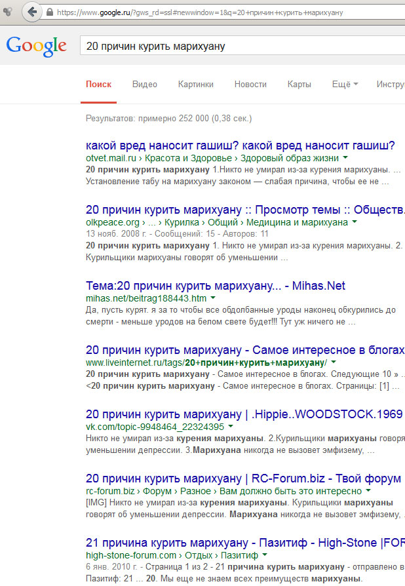405x586 pixels.
Task: Open the Hippie..WOODSTOCK.1969 result
Action: pos(244,414)
